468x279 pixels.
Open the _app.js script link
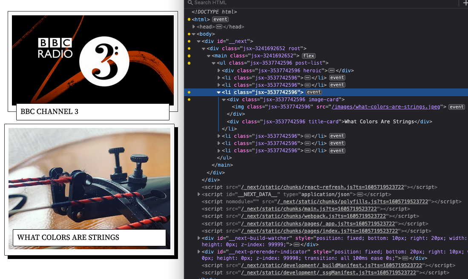click(x=318, y=224)
